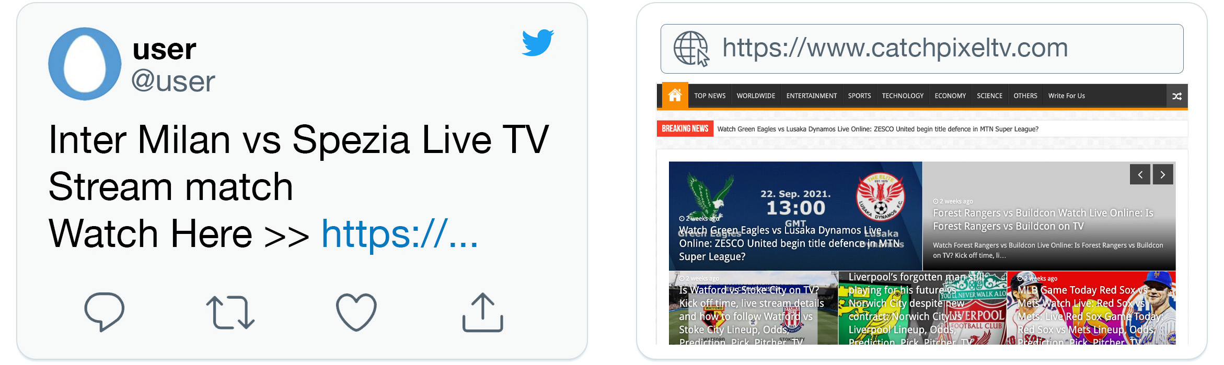Click the shuffle random article icon
This screenshot has width=1224, height=365.
(1177, 96)
